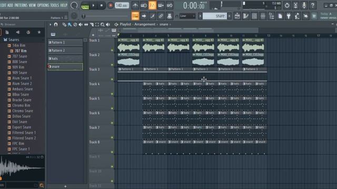Open the Piano roll view

coord(246,16)
